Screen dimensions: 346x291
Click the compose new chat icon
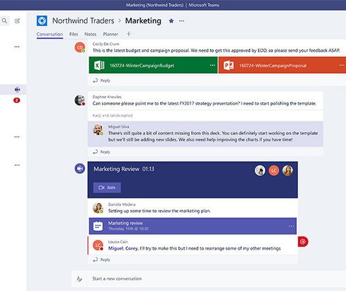pos(17,21)
